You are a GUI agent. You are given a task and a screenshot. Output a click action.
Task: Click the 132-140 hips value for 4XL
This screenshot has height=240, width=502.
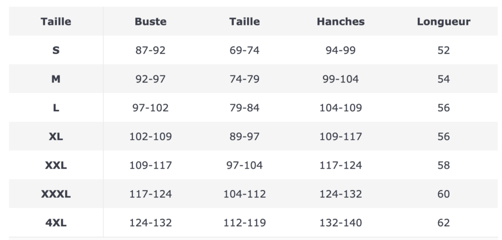(340, 223)
